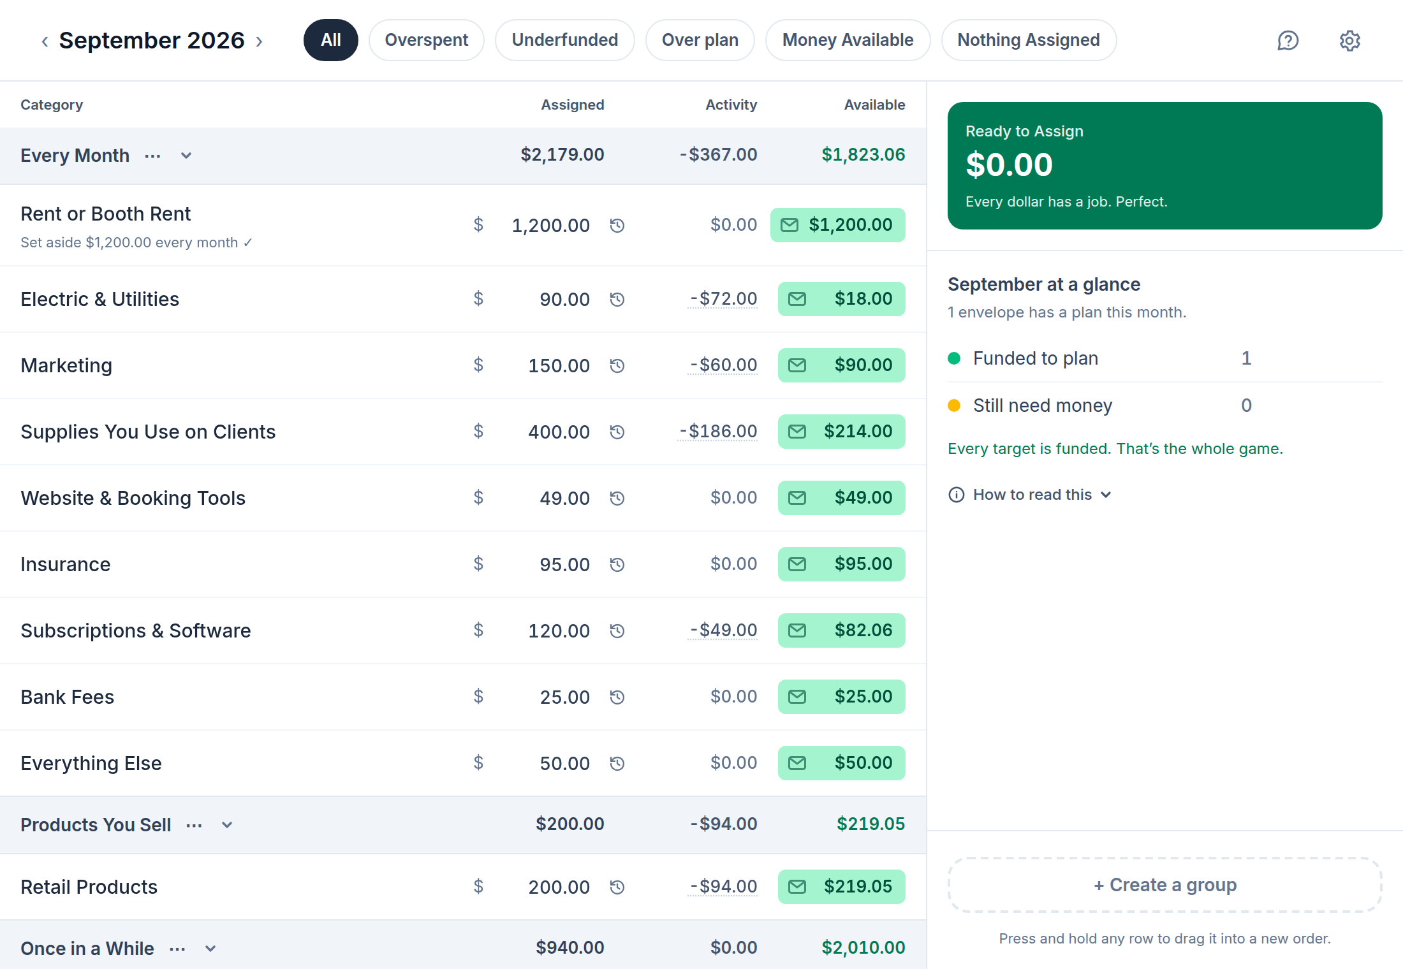Image resolution: width=1403 pixels, height=969 pixels.
Task: Collapse the Products You Sell group
Action: (x=227, y=826)
